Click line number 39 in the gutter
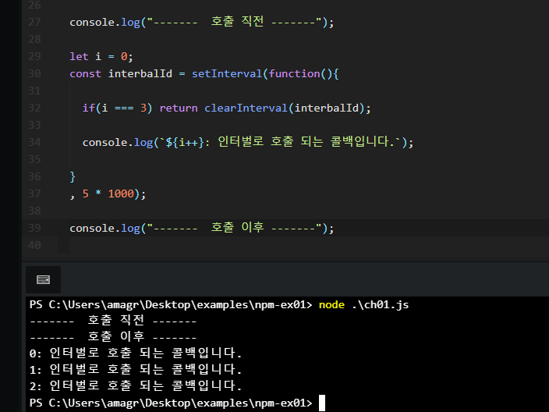The height and width of the screenshot is (412, 549). click(34, 228)
